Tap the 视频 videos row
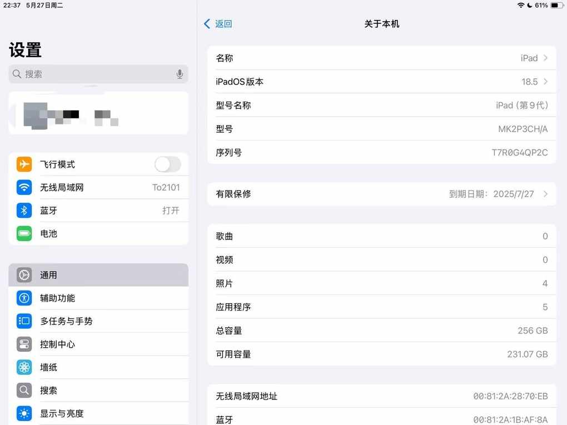The image size is (567, 425). pos(382,259)
